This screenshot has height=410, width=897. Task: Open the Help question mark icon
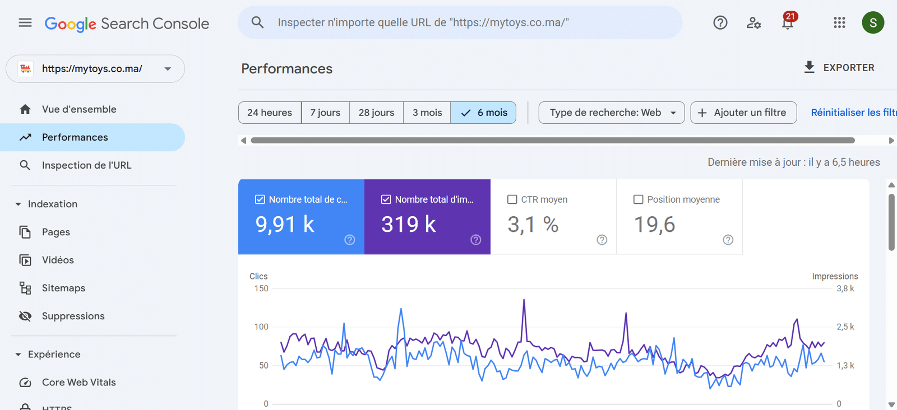[720, 22]
